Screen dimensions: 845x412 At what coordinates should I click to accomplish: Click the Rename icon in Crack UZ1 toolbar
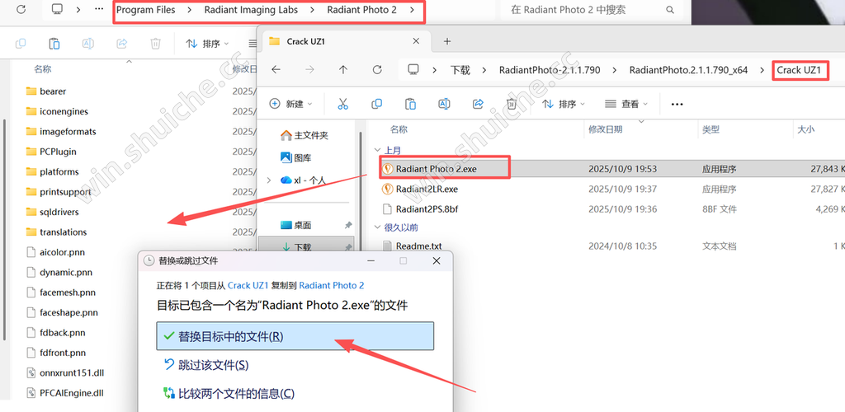click(444, 104)
